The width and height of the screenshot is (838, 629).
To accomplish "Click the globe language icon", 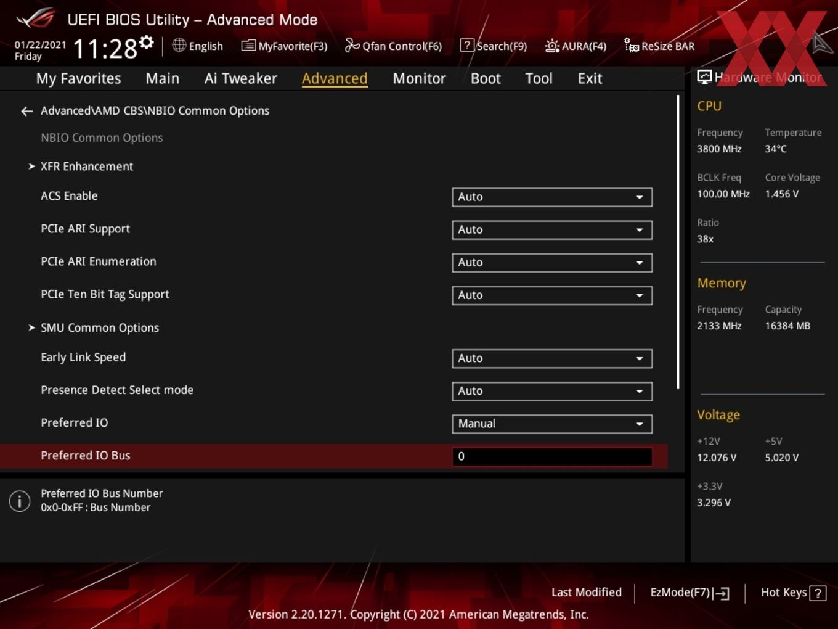I will [x=179, y=45].
